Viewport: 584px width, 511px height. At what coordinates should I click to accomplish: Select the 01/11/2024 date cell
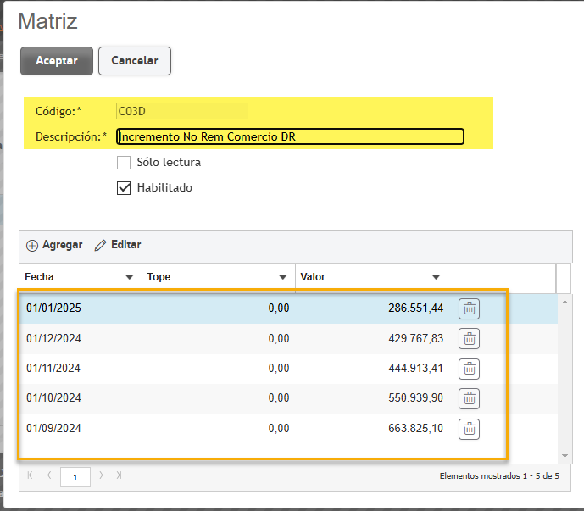(x=53, y=368)
